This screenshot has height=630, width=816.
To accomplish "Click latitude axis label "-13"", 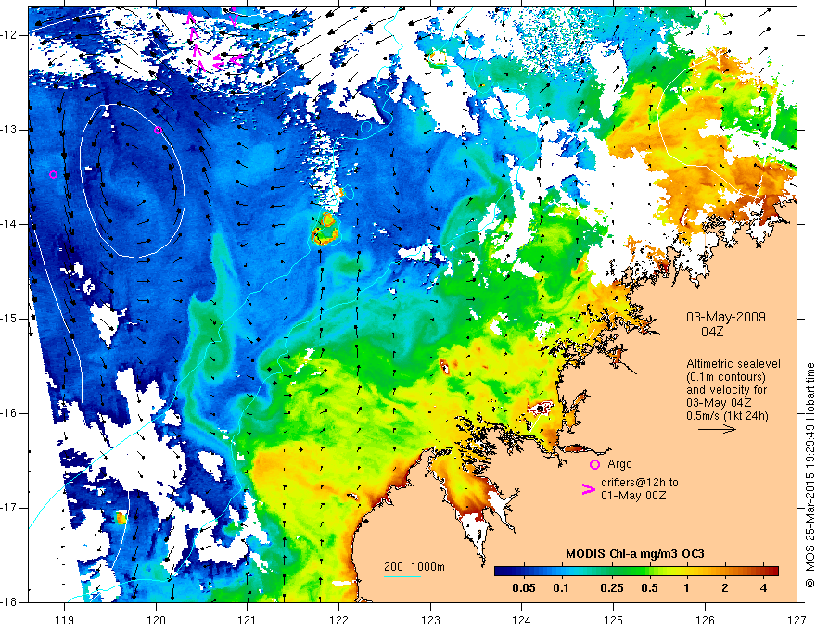I will [9, 130].
